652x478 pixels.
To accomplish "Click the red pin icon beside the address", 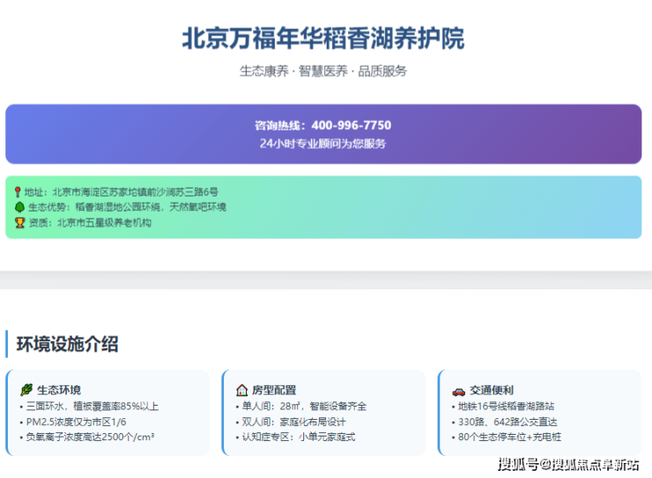I will [x=19, y=191].
